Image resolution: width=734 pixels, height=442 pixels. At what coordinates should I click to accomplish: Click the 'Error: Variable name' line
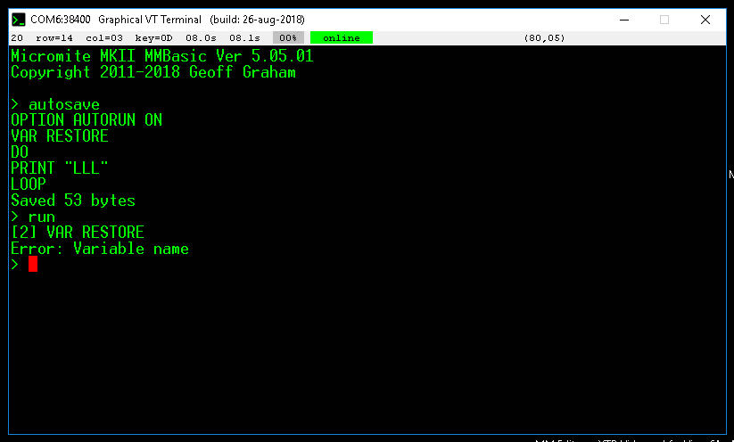[100, 249]
